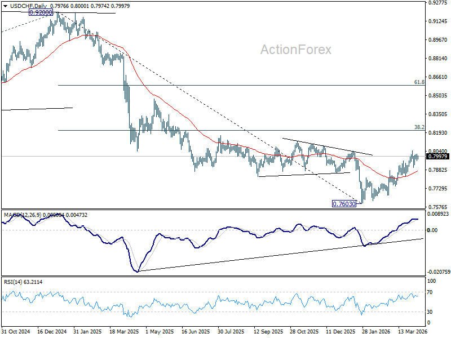Click the 0.91245 price axis value
The height and width of the screenshot is (338, 451).
[x=438, y=21]
